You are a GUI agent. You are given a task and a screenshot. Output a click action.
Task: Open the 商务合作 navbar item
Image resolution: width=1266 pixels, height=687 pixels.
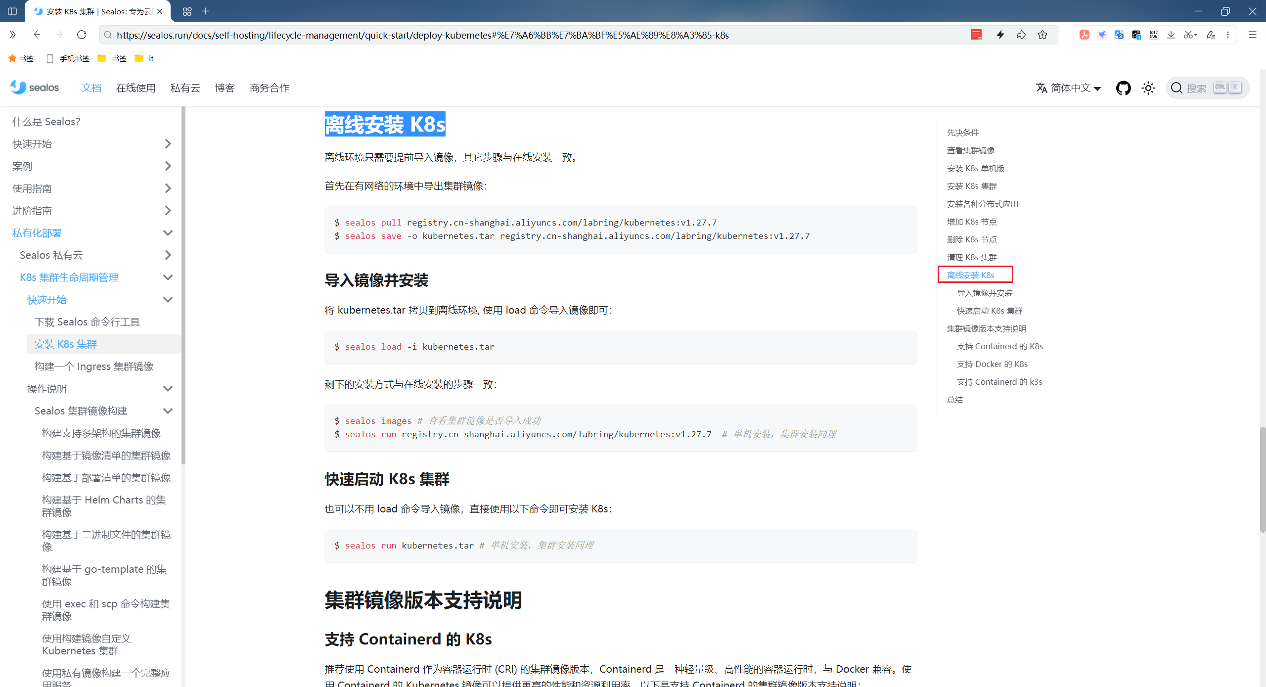point(270,88)
